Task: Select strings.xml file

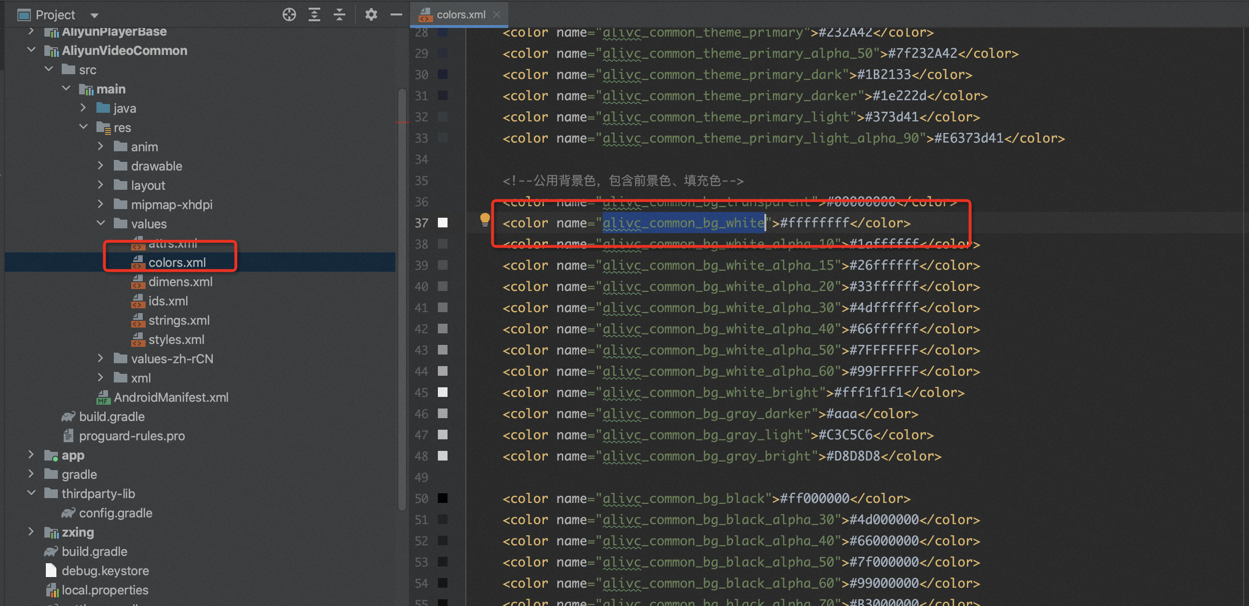Action: pyautogui.click(x=179, y=320)
